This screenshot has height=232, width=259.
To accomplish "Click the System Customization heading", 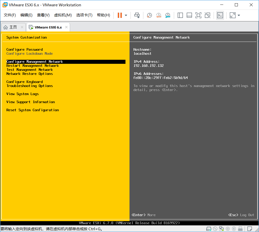I will 26,37.
